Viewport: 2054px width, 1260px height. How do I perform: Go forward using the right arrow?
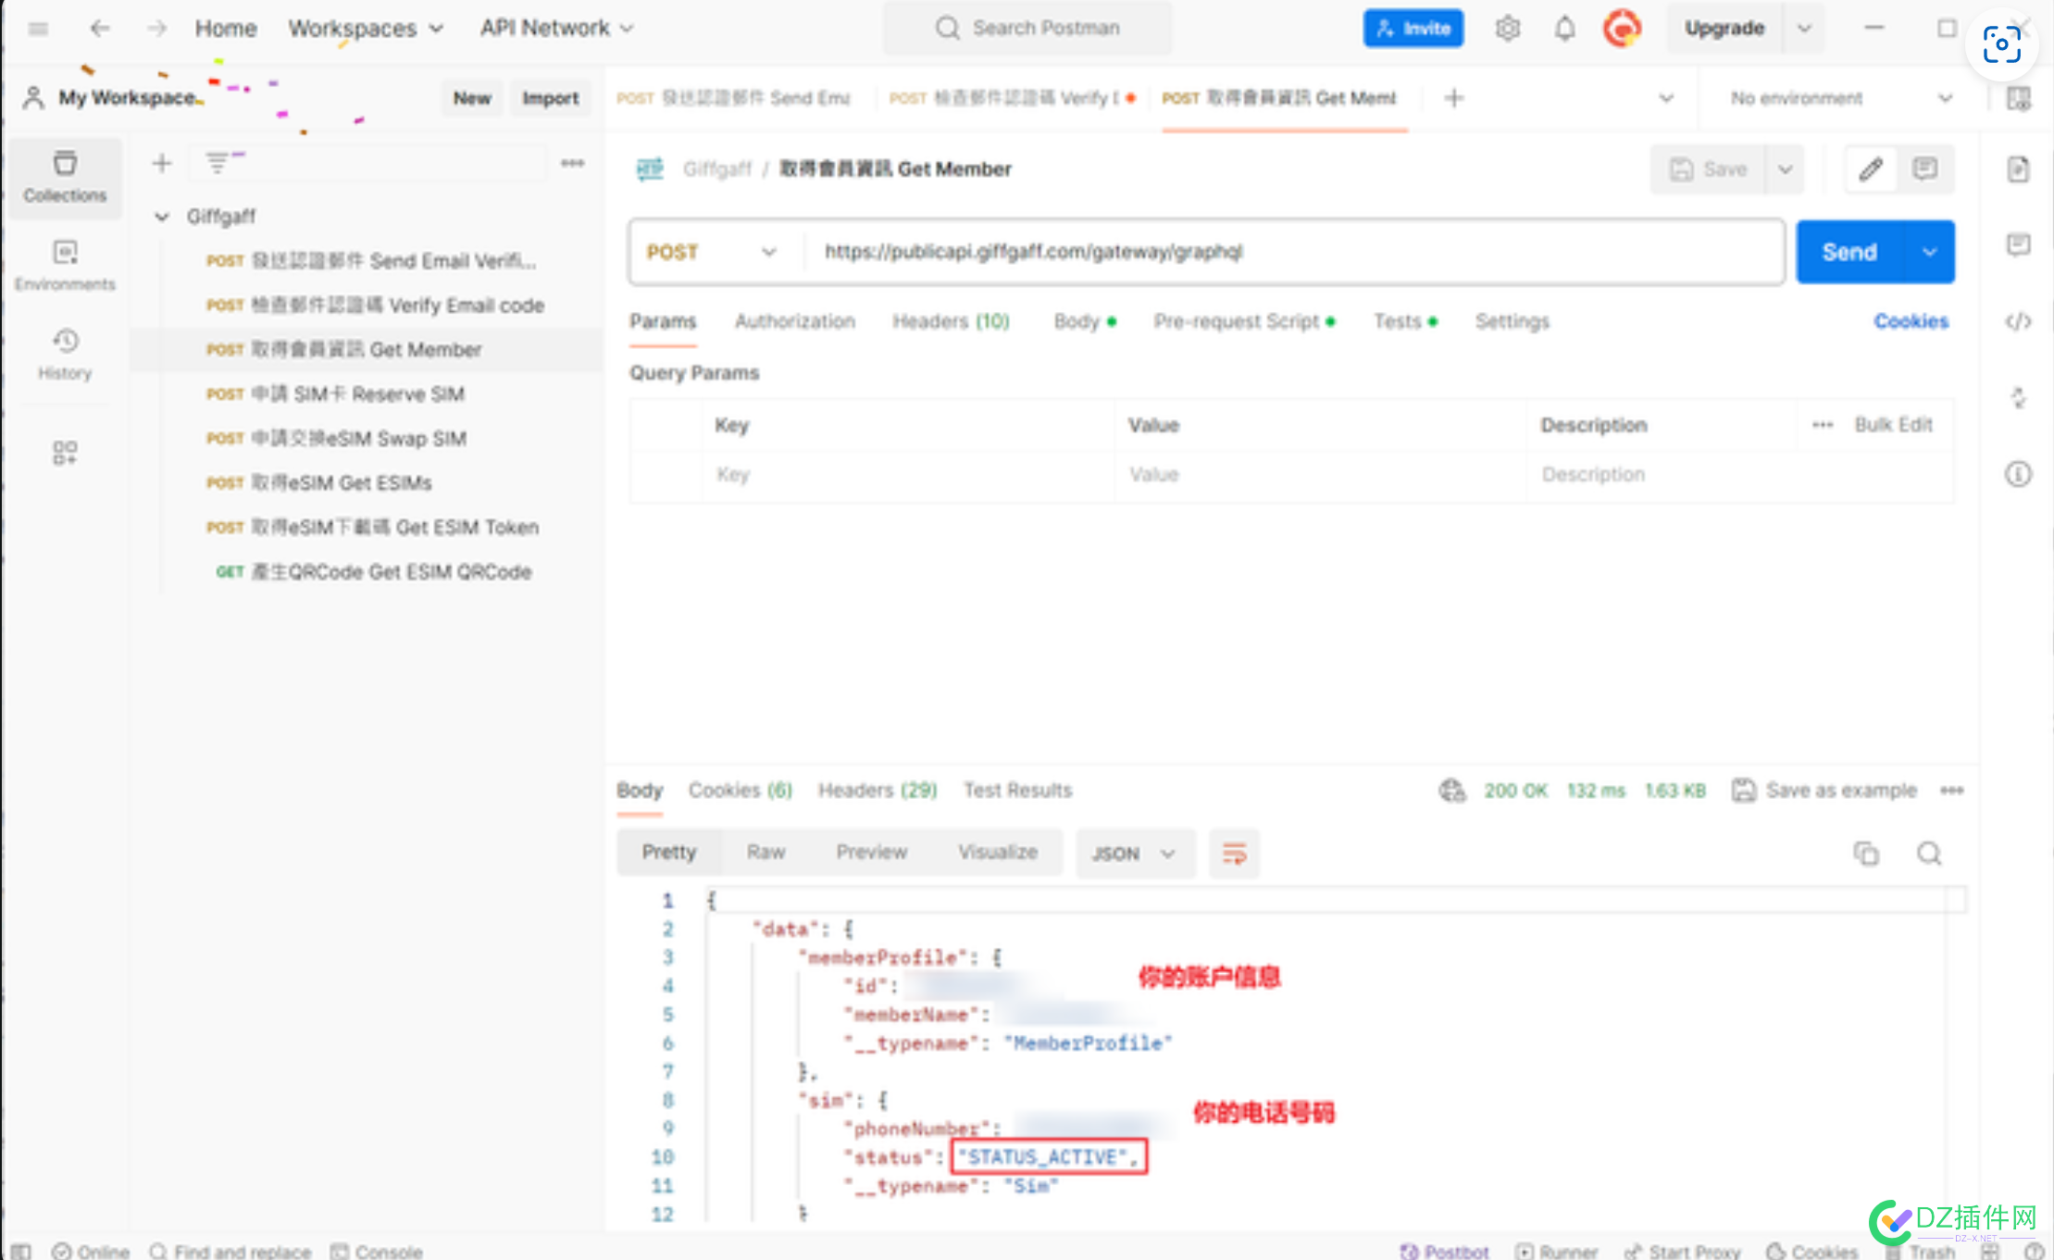coord(156,29)
